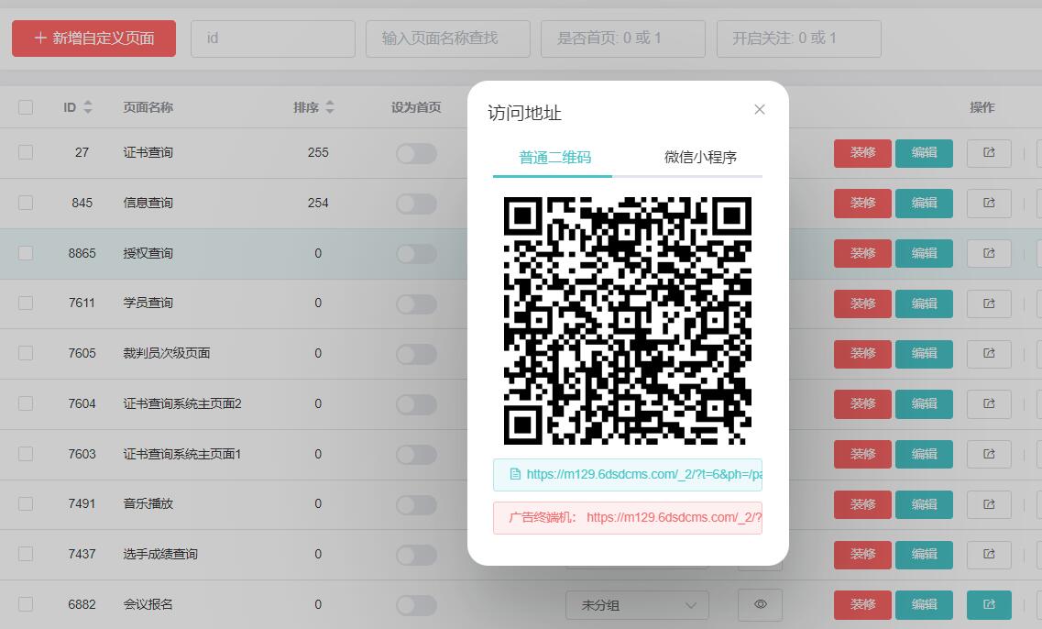Check the checkbox for row ID 7491
Image resolution: width=1042 pixels, height=629 pixels.
[x=26, y=504]
